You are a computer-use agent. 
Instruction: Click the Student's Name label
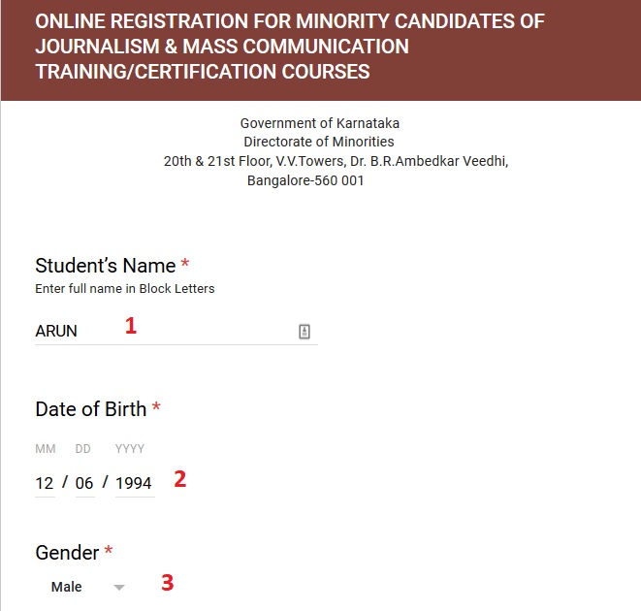click(x=106, y=266)
